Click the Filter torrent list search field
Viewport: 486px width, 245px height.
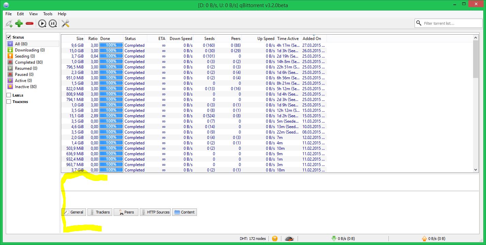pos(448,23)
